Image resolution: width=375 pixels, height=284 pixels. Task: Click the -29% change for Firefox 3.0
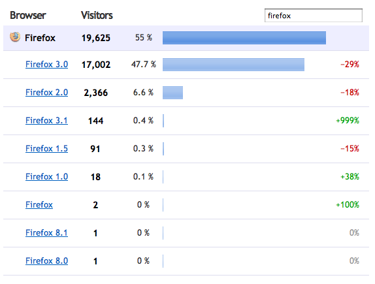pos(350,64)
